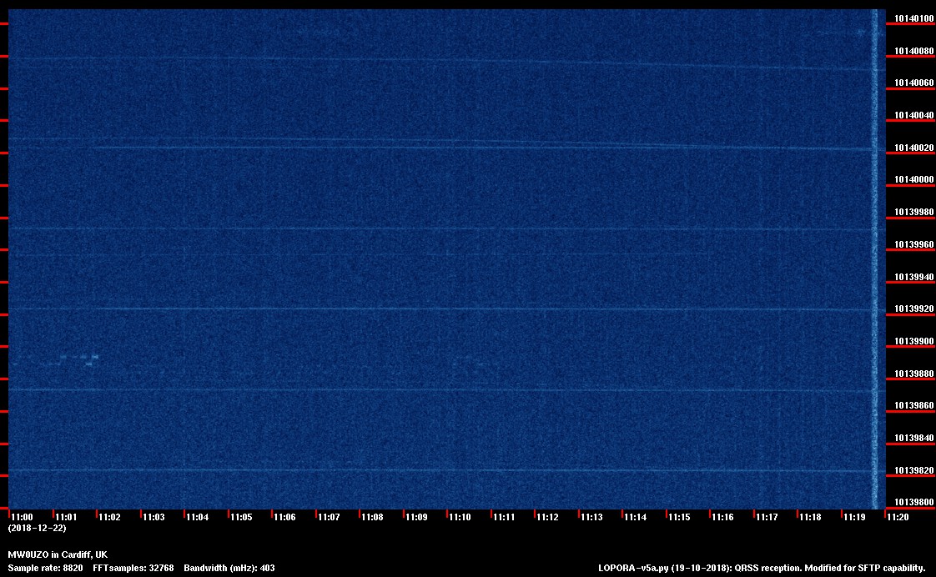
Task: Click the Bandwidth (mHz): 403 text
Action: (229, 568)
